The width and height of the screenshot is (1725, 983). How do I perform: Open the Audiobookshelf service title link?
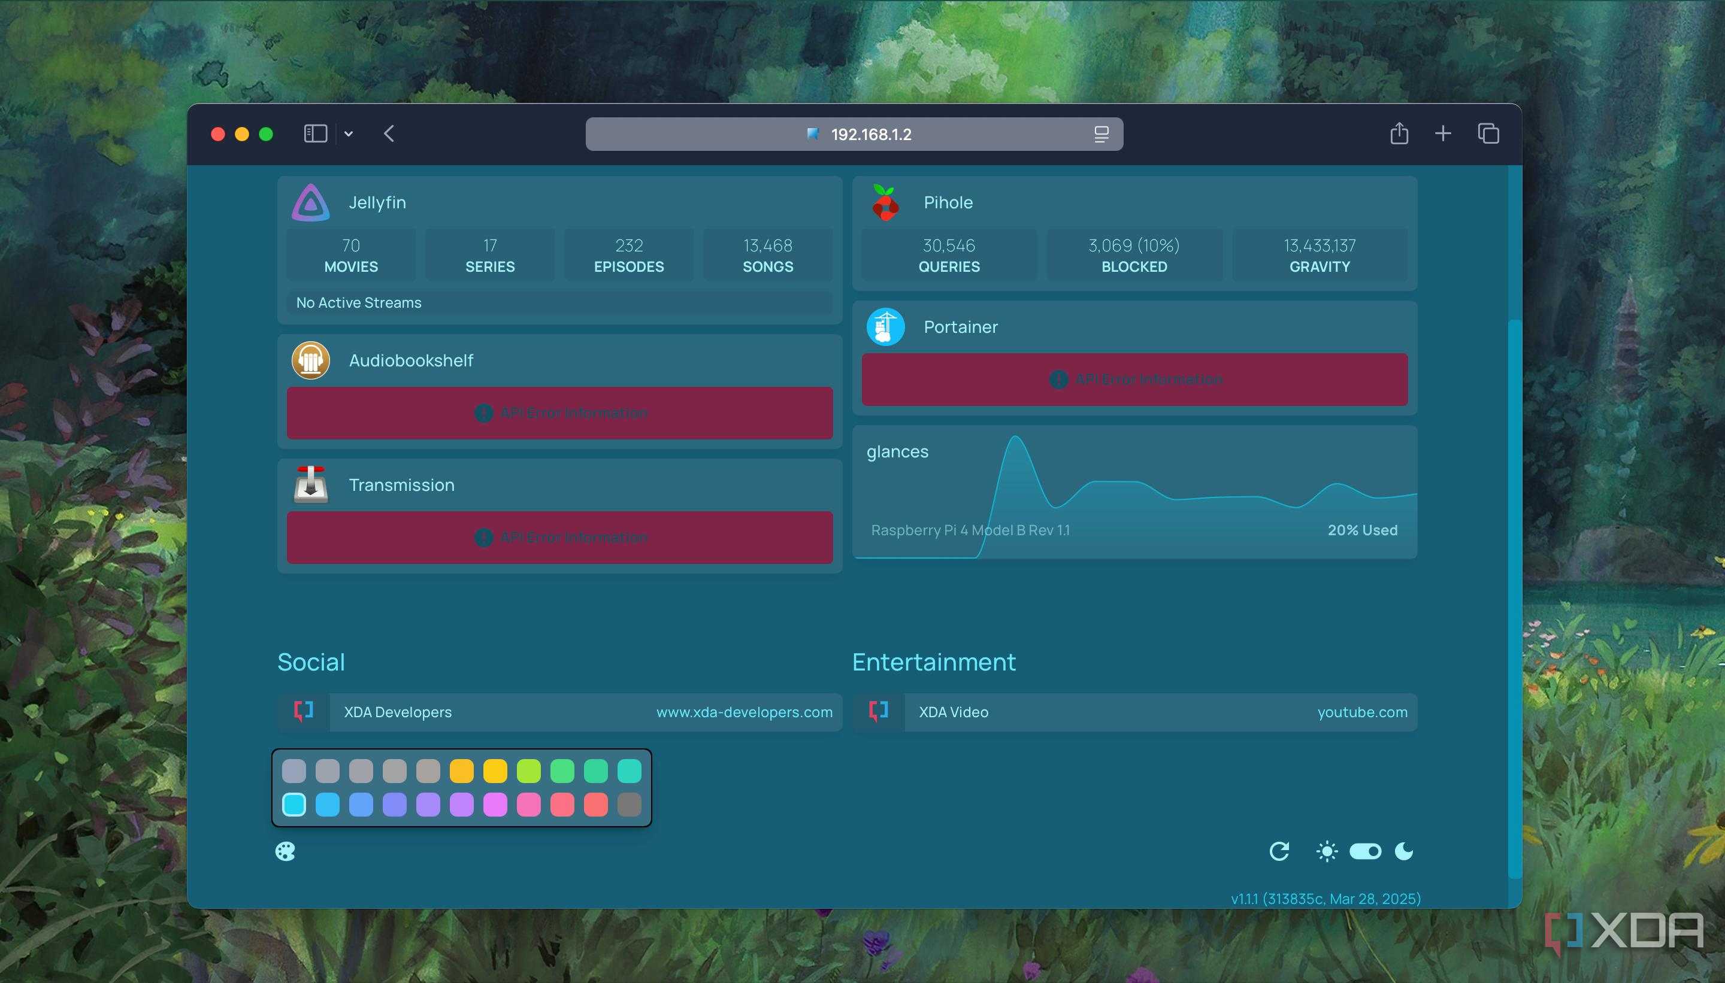click(x=411, y=360)
